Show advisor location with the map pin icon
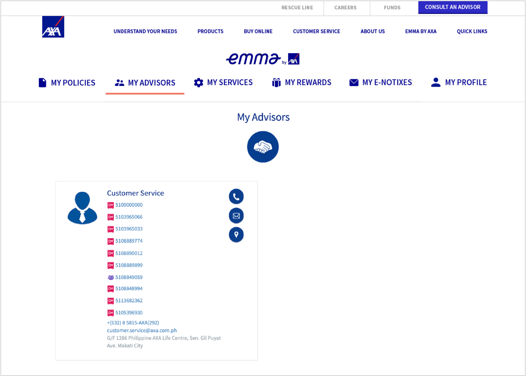Viewport: 526px width, 376px height. pyautogui.click(x=236, y=235)
